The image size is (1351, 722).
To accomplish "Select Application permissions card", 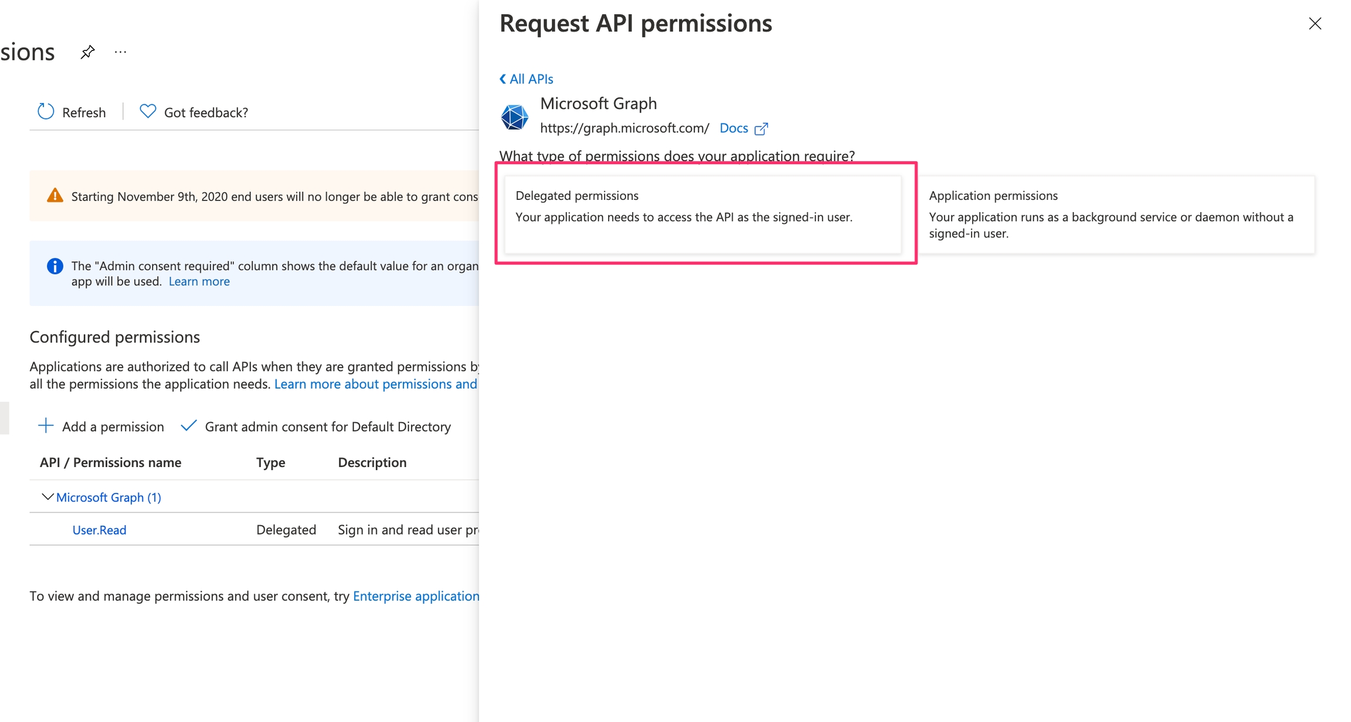I will tap(1115, 214).
